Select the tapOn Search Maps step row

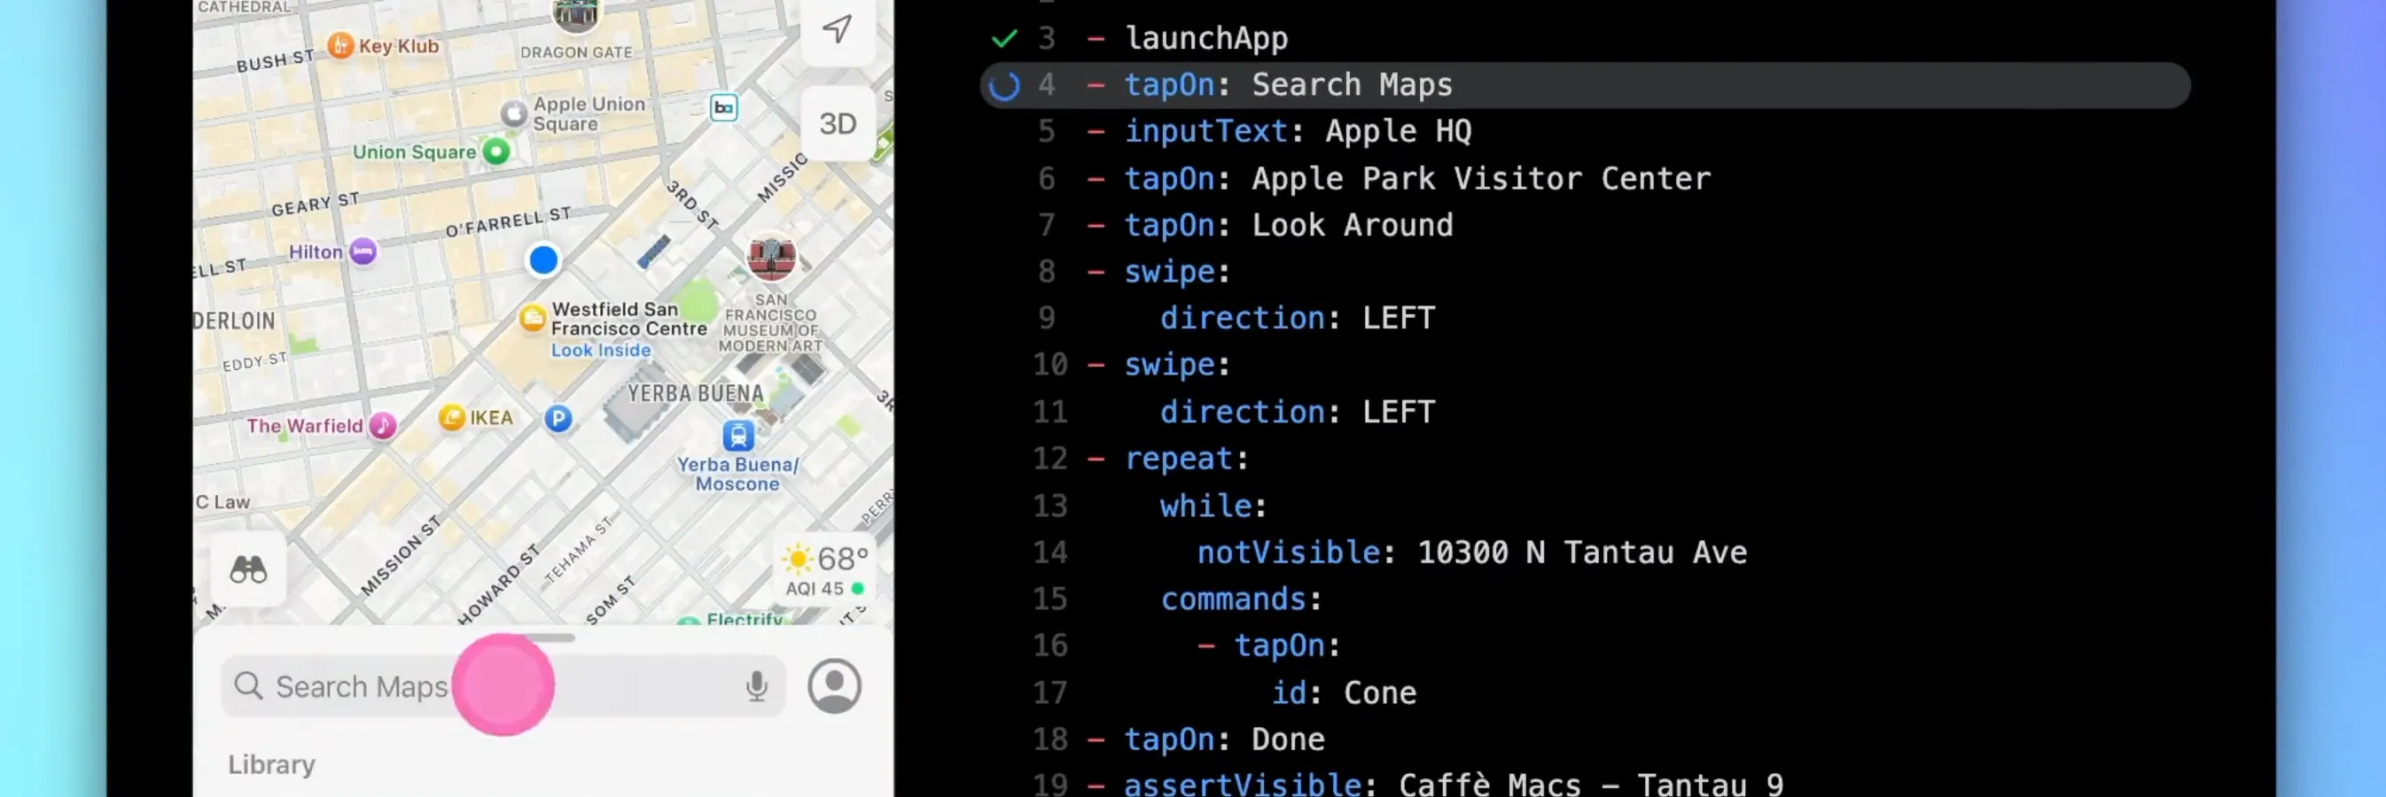pos(1585,85)
